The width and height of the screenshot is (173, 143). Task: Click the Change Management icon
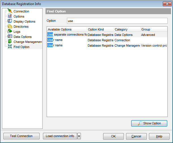coord(10,42)
